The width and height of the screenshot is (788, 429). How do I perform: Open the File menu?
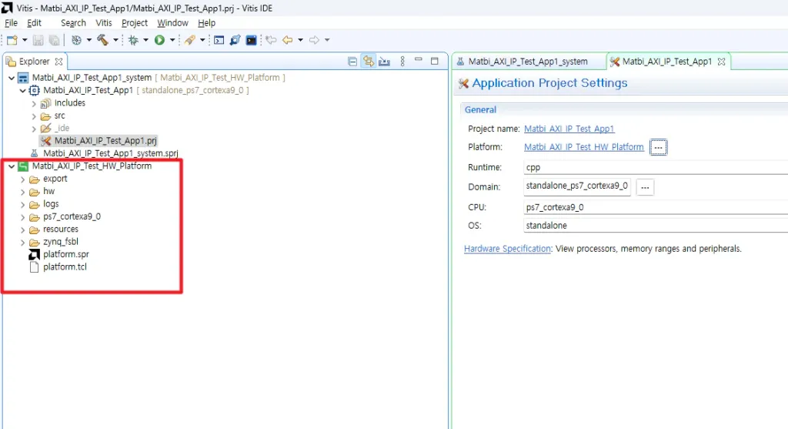11,22
